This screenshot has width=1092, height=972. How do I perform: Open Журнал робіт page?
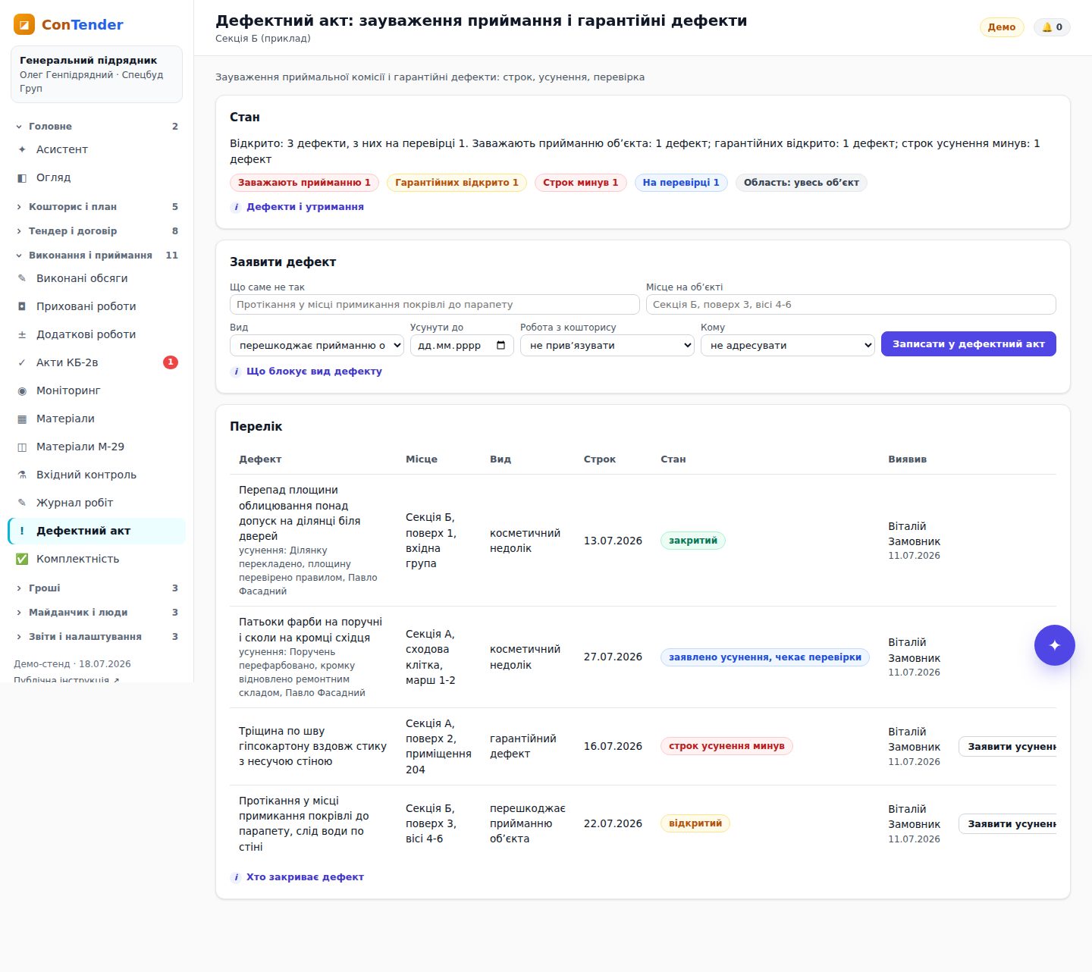96,503
